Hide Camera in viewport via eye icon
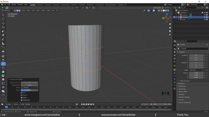The height and width of the screenshot is (117, 209). 205,15
